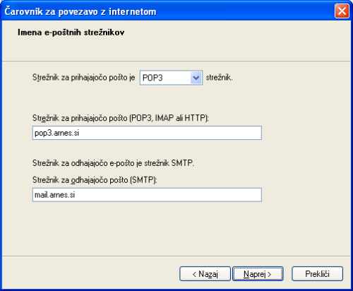The width and height of the screenshot is (353, 291).
Task: Select the POP3 text in the combo box
Action: 152,78
